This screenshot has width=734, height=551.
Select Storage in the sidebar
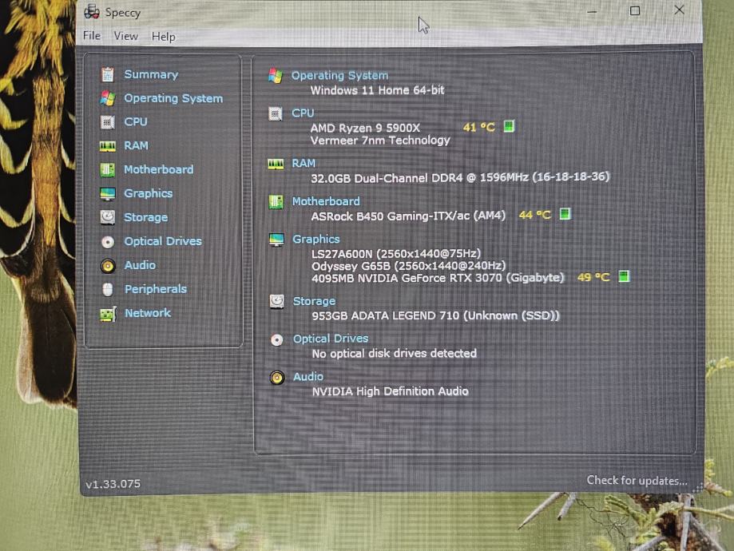[145, 217]
